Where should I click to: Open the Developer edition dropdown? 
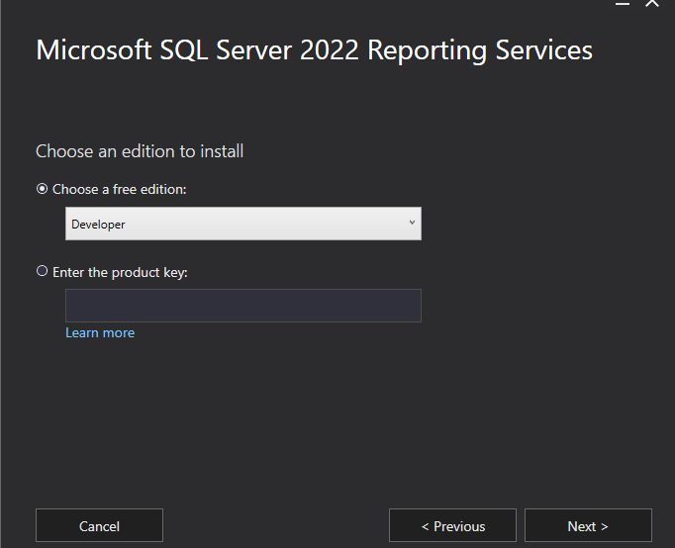click(x=243, y=224)
